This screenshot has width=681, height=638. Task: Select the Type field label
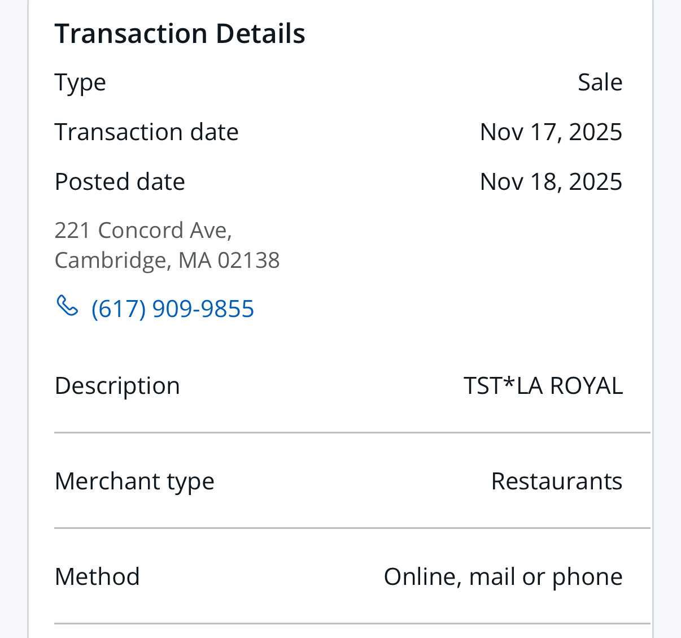click(x=80, y=83)
